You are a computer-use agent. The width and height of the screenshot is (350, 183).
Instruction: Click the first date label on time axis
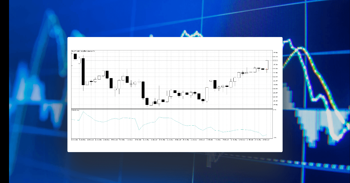pyautogui.click(x=74, y=139)
